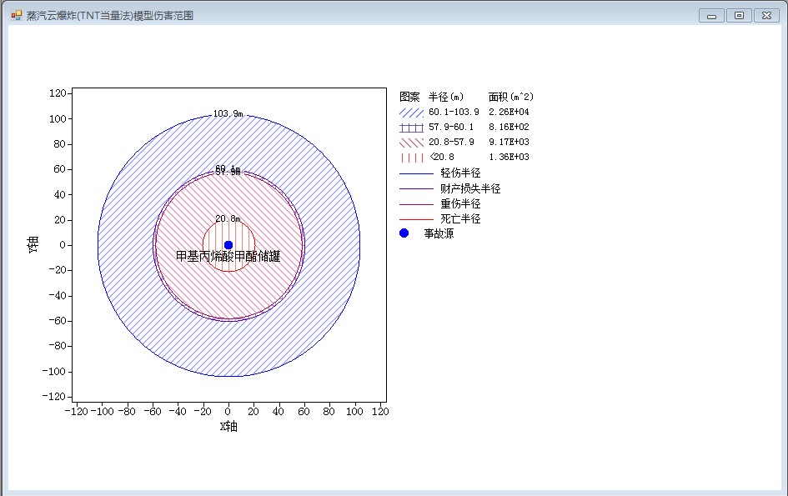Click the 半径(m) legend header
Screen dimensions: 788x496
point(446,97)
